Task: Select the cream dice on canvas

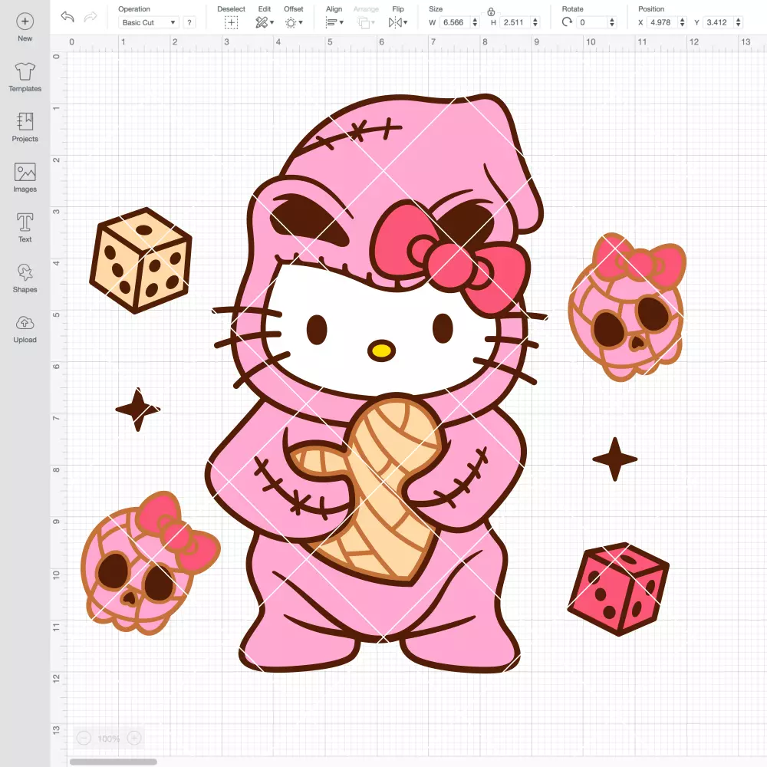Action: pyautogui.click(x=140, y=260)
